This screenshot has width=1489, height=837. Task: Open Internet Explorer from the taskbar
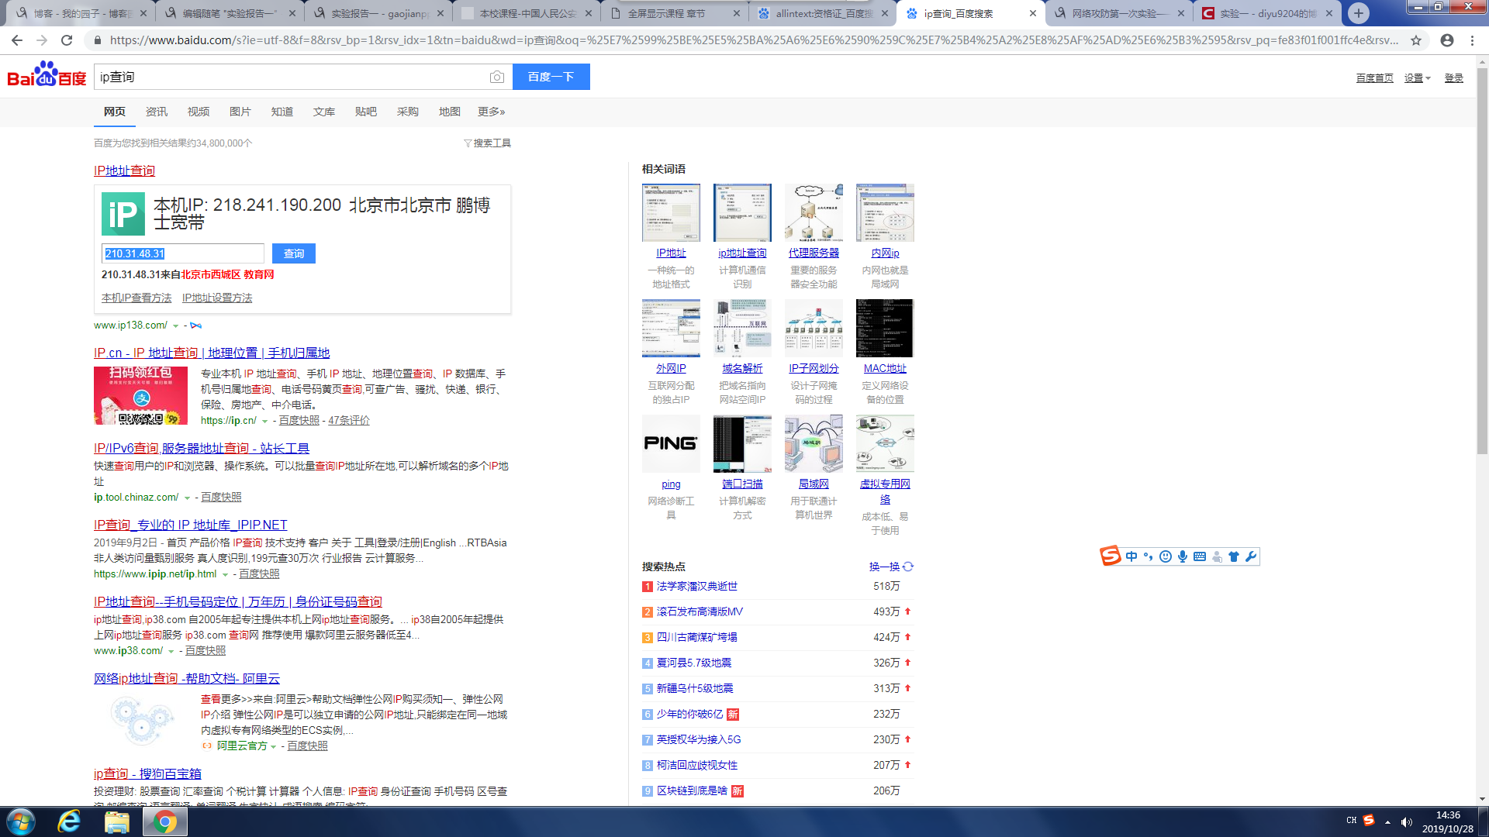click(69, 821)
